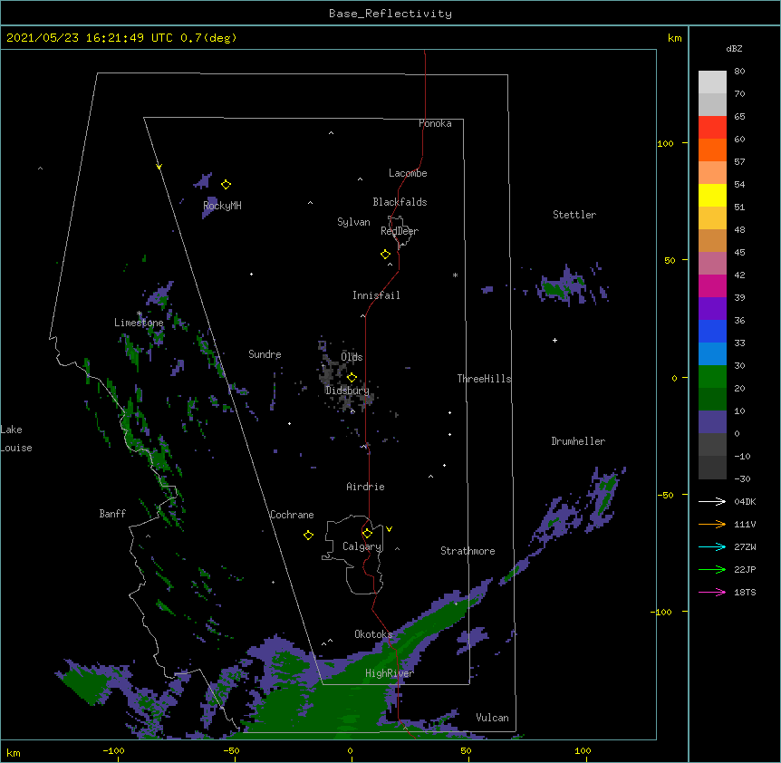Click the Base_Reflectivity title
781x763 pixels.
390,14
